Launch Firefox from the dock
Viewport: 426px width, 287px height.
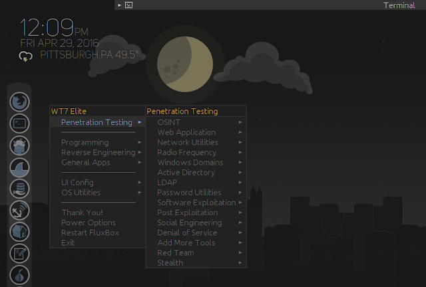click(x=19, y=102)
